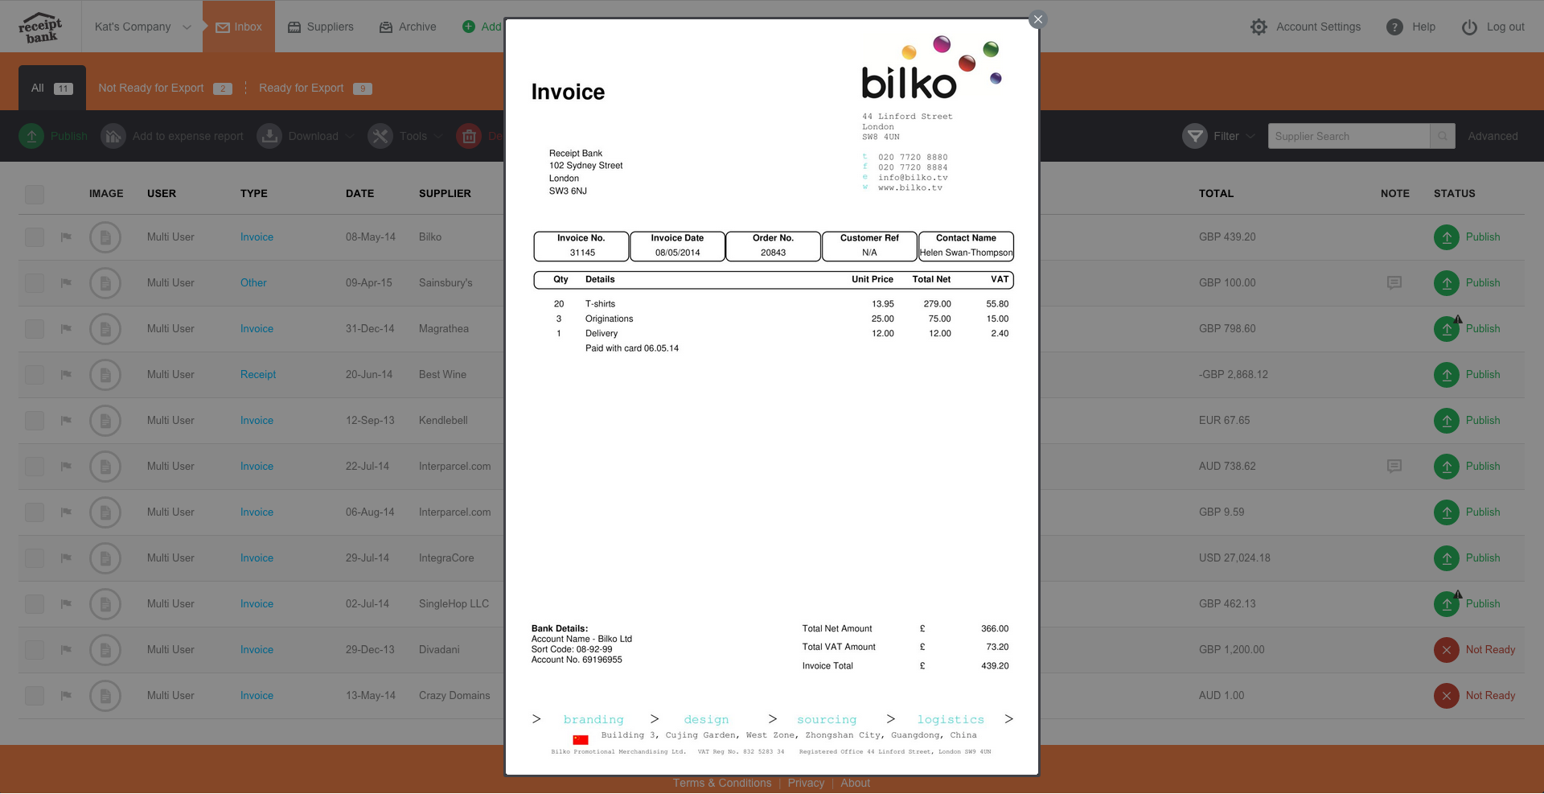Screen dimensions: 1544x794
Task: Click the Log out power icon
Action: coord(1469,27)
